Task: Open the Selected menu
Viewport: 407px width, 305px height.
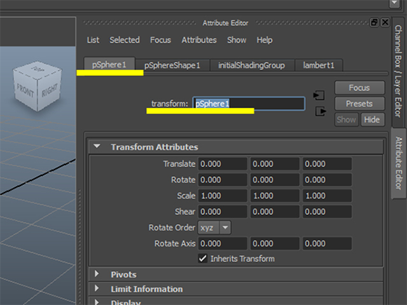Action: (125, 40)
